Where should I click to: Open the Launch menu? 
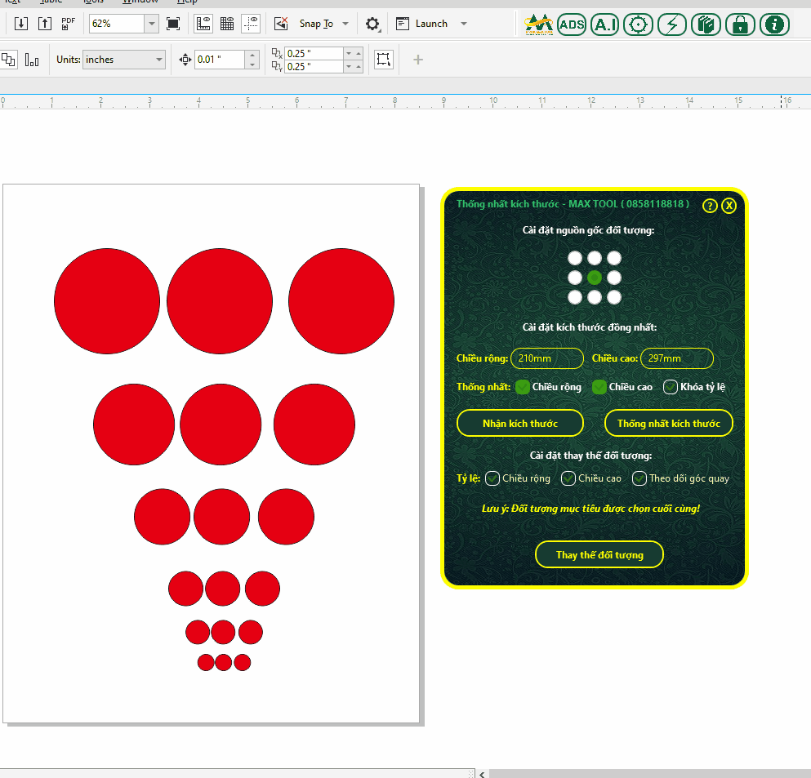tap(463, 24)
